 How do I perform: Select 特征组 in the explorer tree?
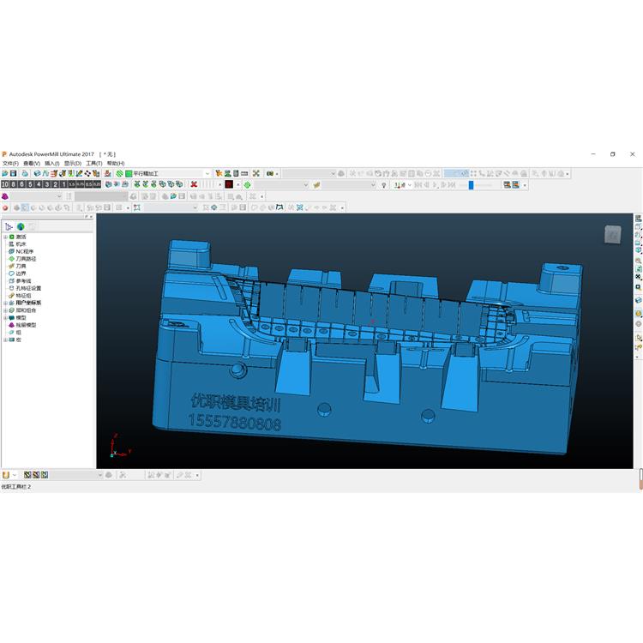click(x=23, y=296)
